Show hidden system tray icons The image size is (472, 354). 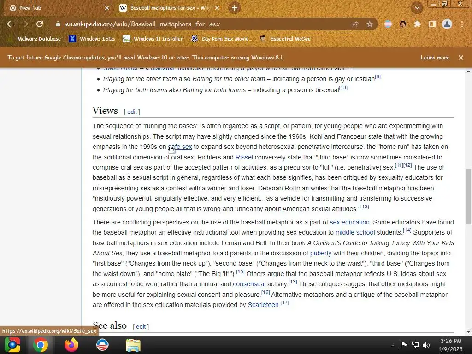393,345
